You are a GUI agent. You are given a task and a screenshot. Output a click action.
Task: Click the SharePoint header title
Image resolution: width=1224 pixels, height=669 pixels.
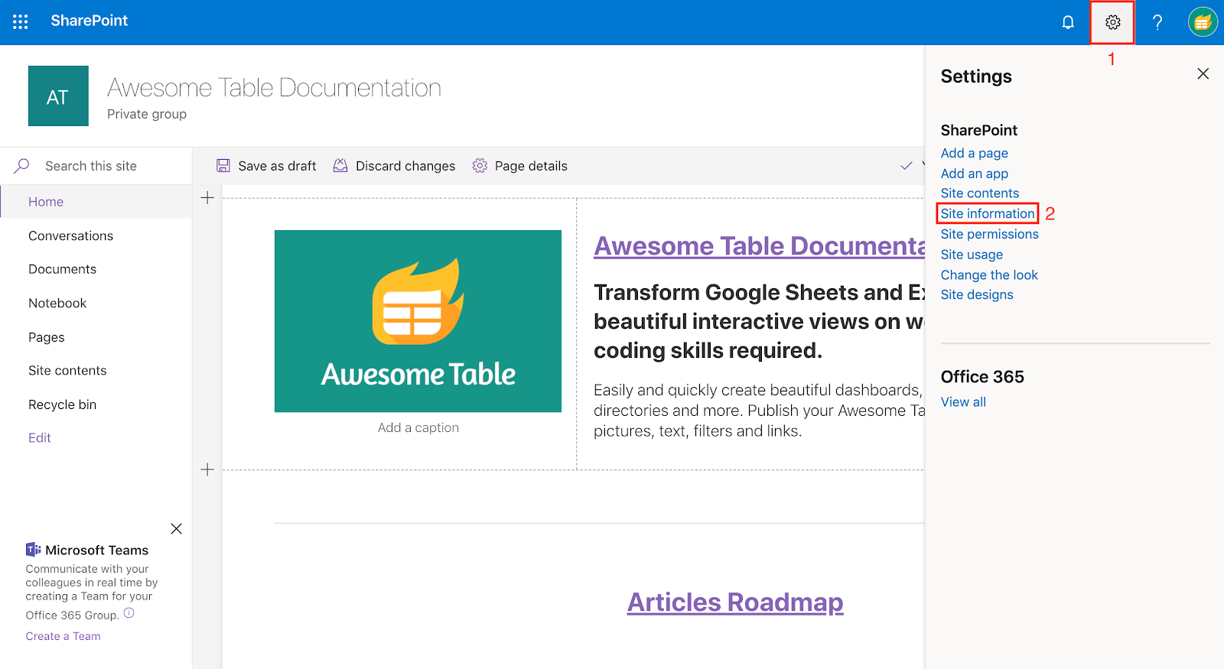pos(90,21)
